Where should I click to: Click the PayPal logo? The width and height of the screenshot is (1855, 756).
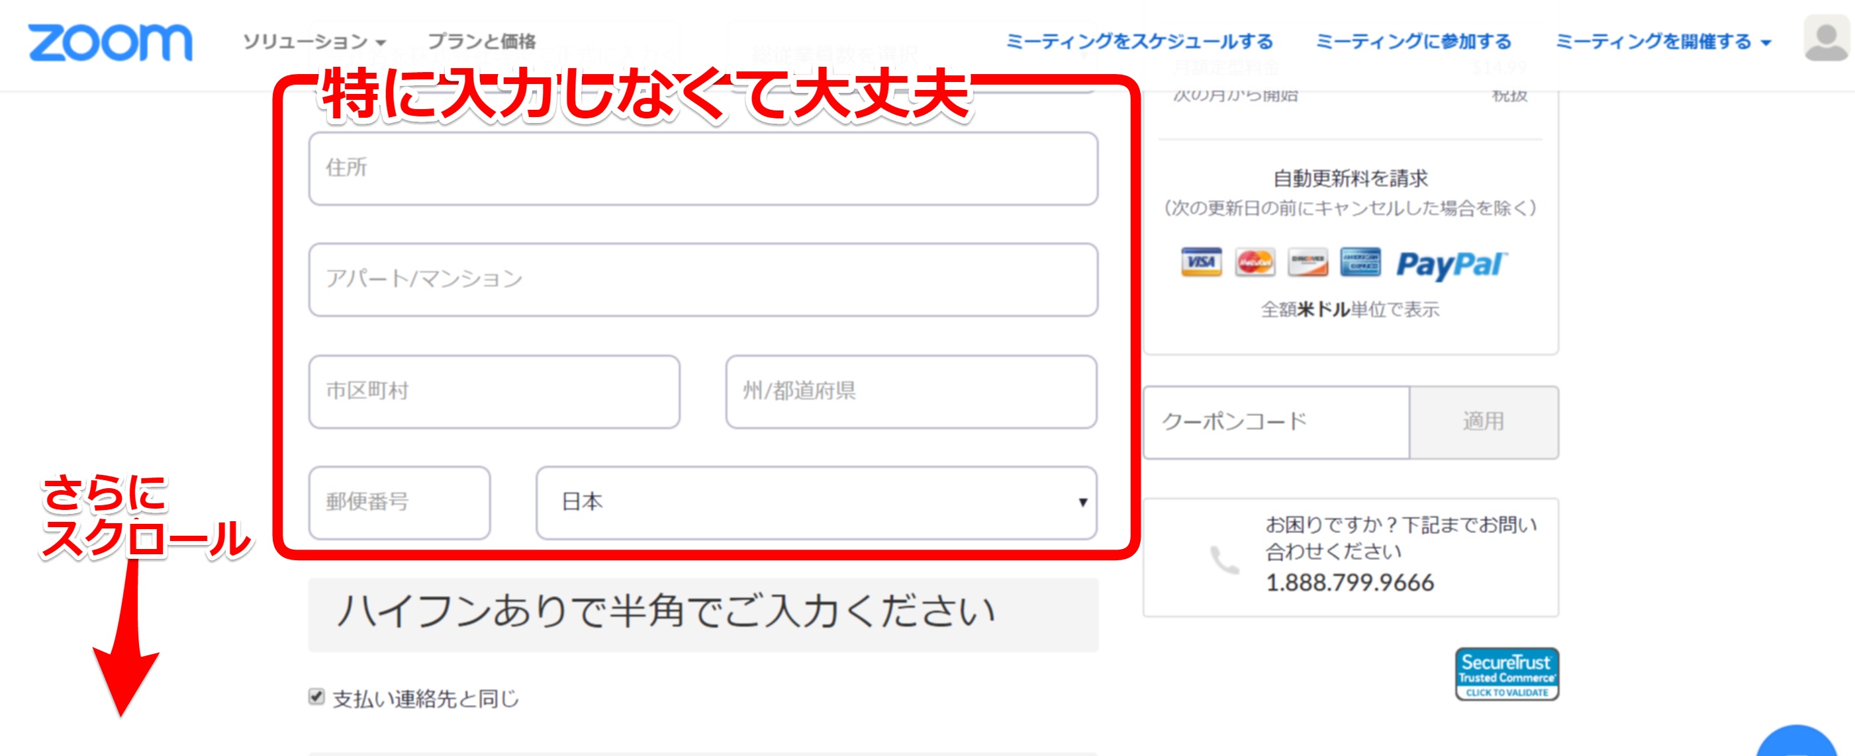pos(1451,264)
